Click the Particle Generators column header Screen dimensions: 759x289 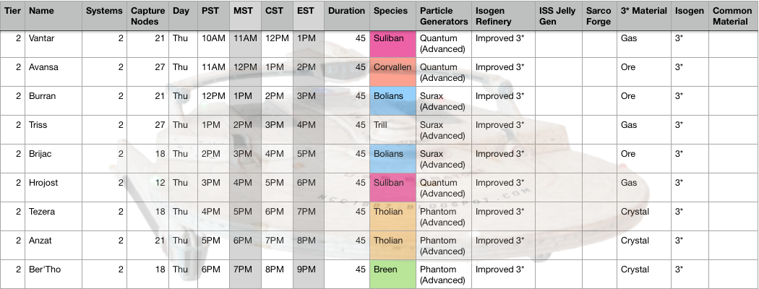tap(443, 17)
